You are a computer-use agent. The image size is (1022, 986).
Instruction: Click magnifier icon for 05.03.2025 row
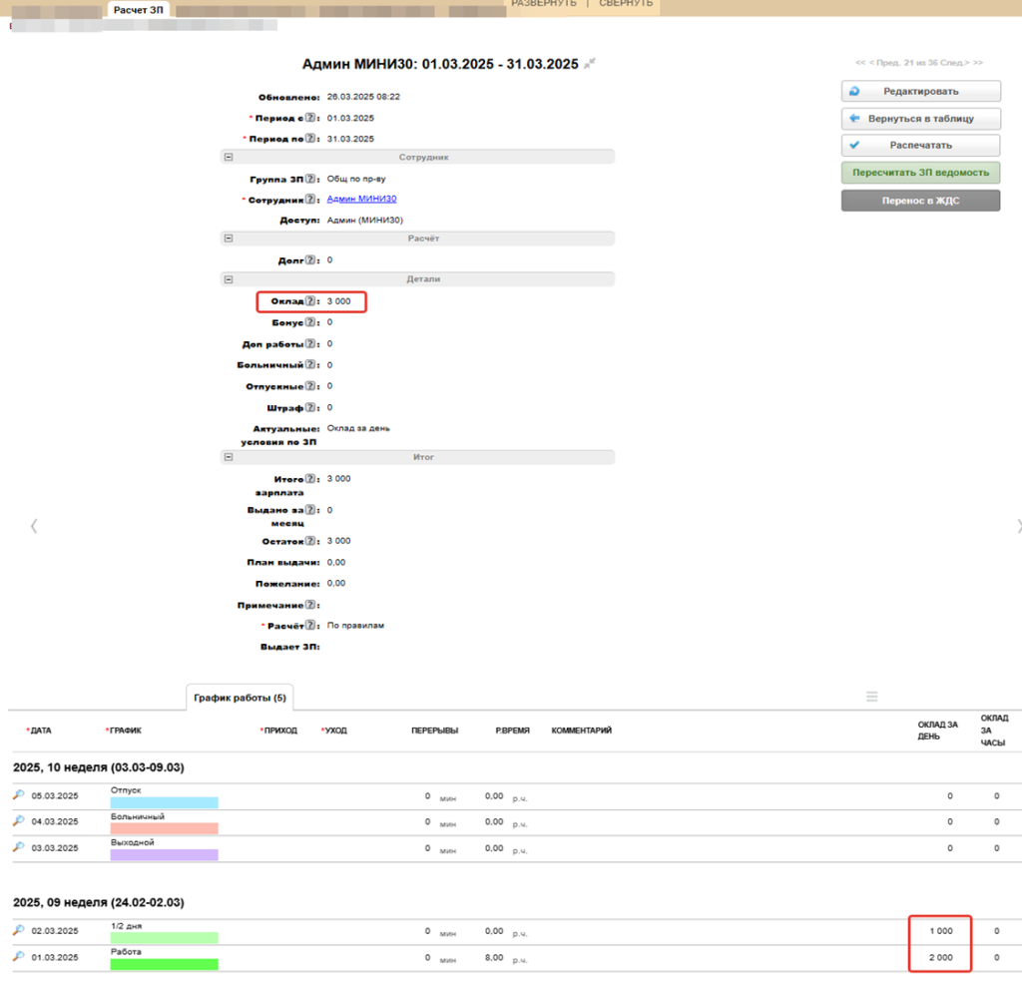pos(18,795)
